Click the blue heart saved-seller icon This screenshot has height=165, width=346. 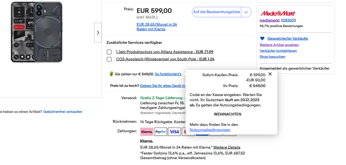pos(262,38)
